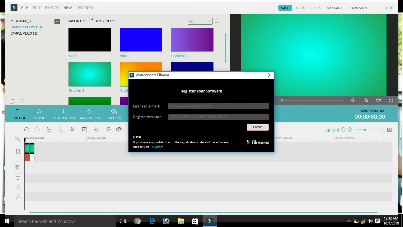403x227 pixels.
Task: Click MORE EFFECTS in the title bar
Action: pyautogui.click(x=308, y=8)
